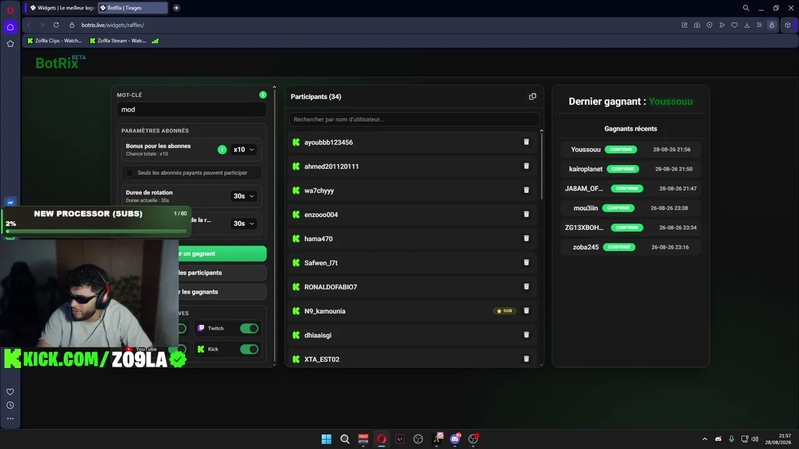This screenshot has width=799, height=449.
Task: Check the paying subscribers only checkbox
Action: (x=130, y=173)
